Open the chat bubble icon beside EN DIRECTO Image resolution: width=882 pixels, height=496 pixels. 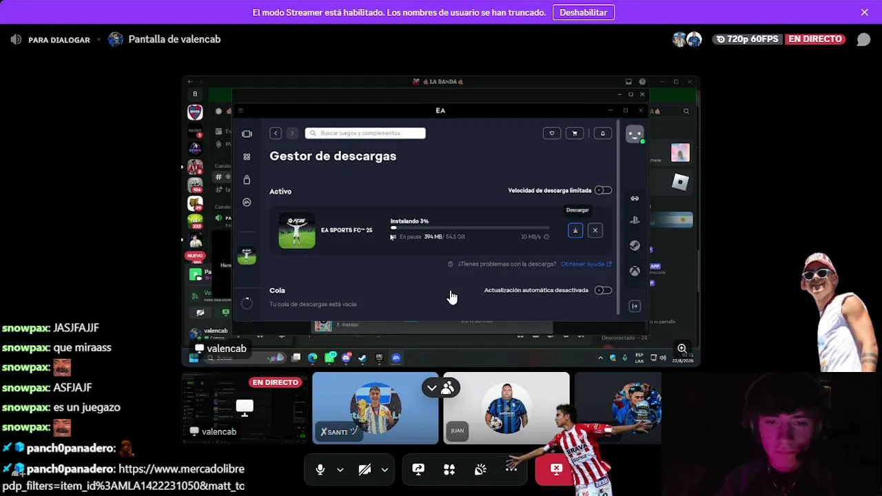863,39
